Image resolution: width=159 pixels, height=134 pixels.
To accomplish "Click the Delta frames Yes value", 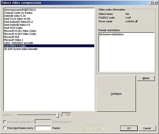I will [x=127, y=14].
